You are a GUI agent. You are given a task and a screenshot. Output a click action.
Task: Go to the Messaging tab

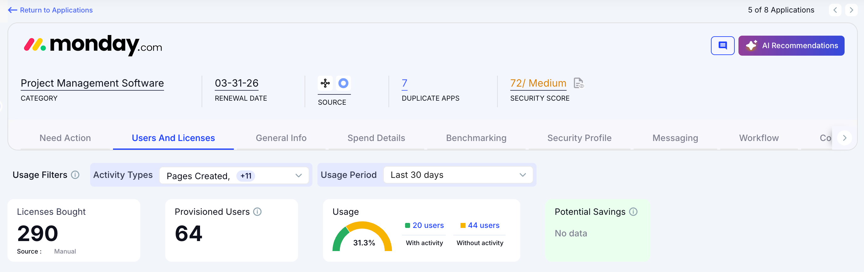675,138
